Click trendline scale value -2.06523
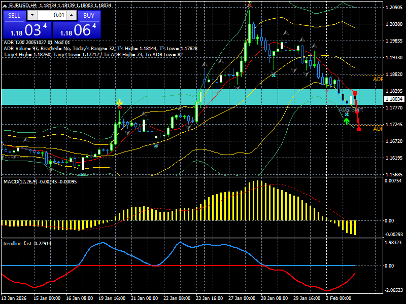 (x=394, y=290)
